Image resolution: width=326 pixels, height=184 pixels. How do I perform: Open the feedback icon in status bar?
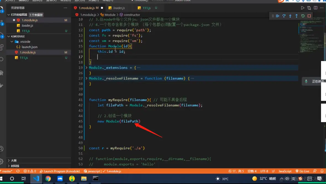pos(315,171)
